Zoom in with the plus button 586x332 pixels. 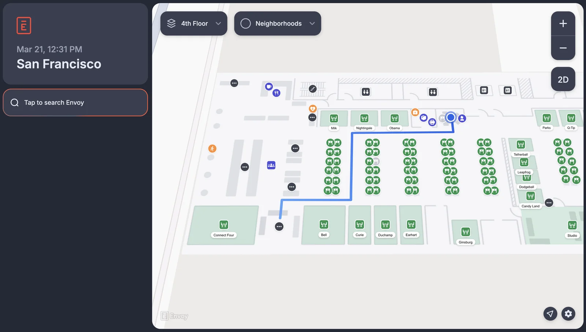(563, 23)
